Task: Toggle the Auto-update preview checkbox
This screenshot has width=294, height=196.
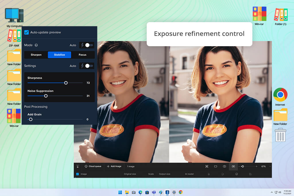Action: tap(27, 32)
